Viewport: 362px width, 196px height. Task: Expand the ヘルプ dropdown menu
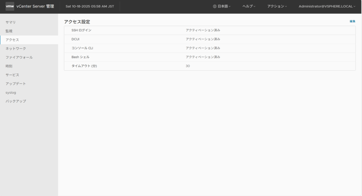(x=249, y=6)
